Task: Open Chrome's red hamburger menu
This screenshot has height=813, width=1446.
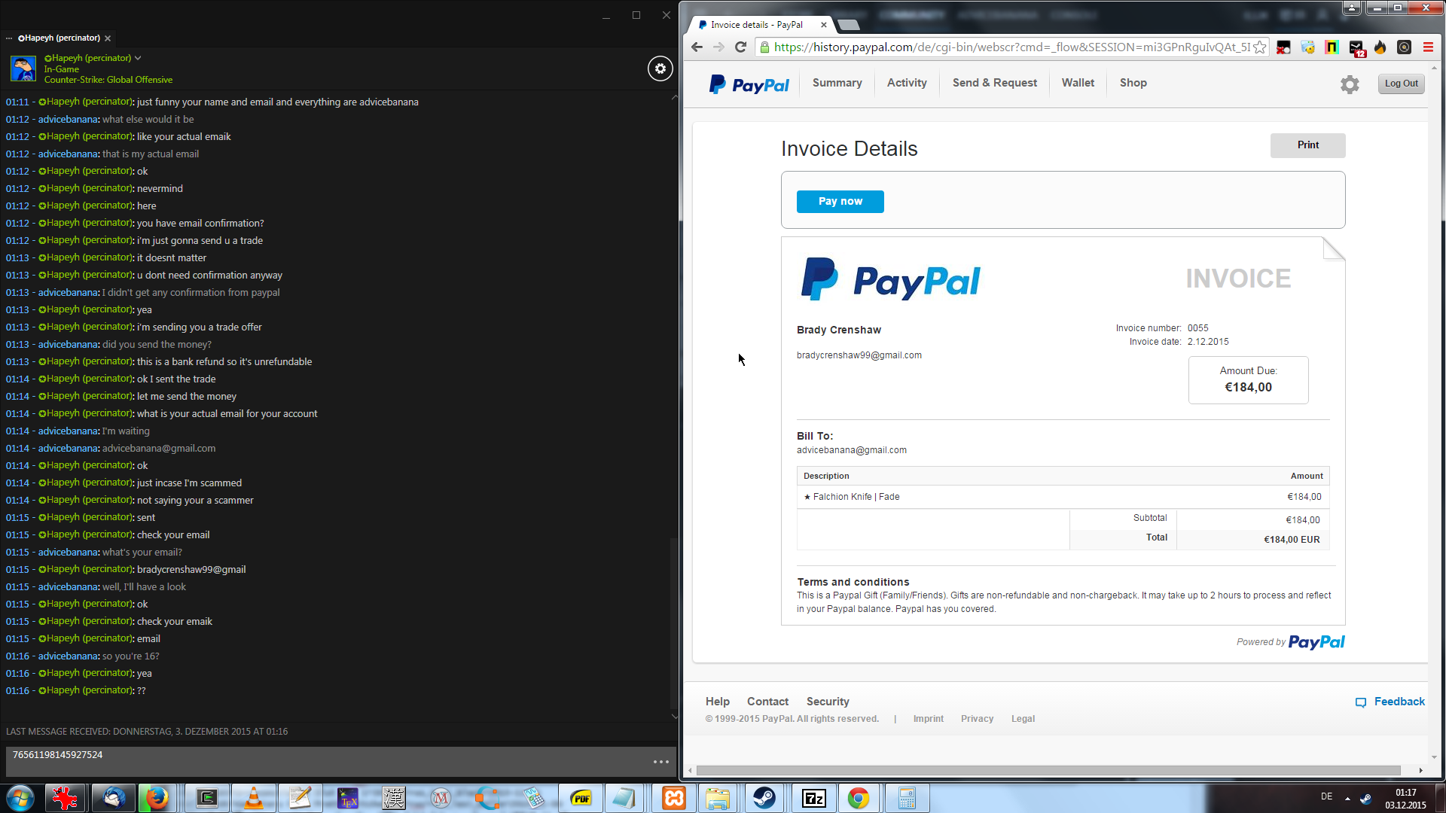Action: 1428,47
